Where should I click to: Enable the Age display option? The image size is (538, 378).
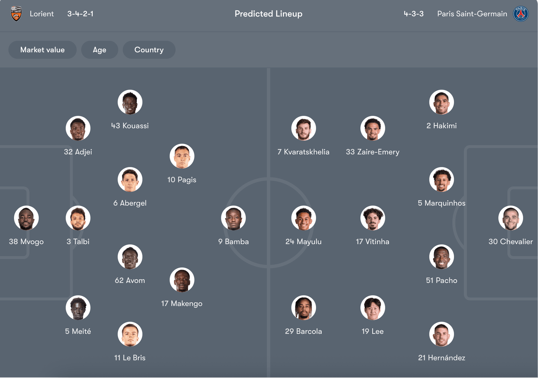pyautogui.click(x=100, y=50)
